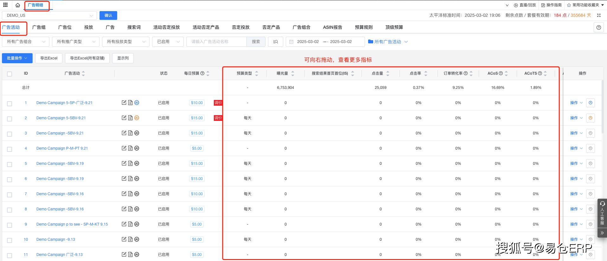Click edit icon for Demo Campaign P-M-PT 9.21
Image resolution: width=607 pixels, height=261 pixels.
tap(124, 148)
